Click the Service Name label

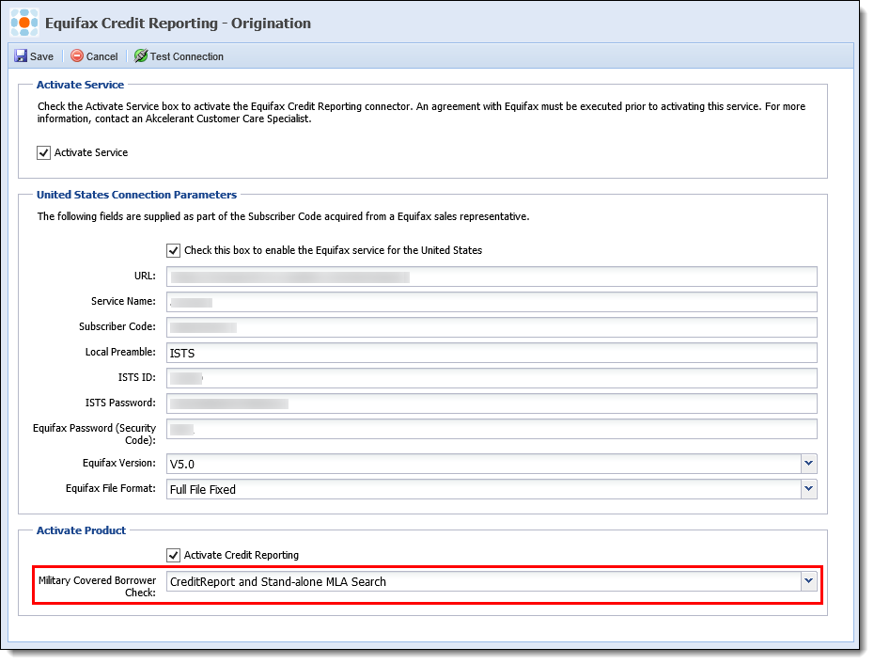123,301
